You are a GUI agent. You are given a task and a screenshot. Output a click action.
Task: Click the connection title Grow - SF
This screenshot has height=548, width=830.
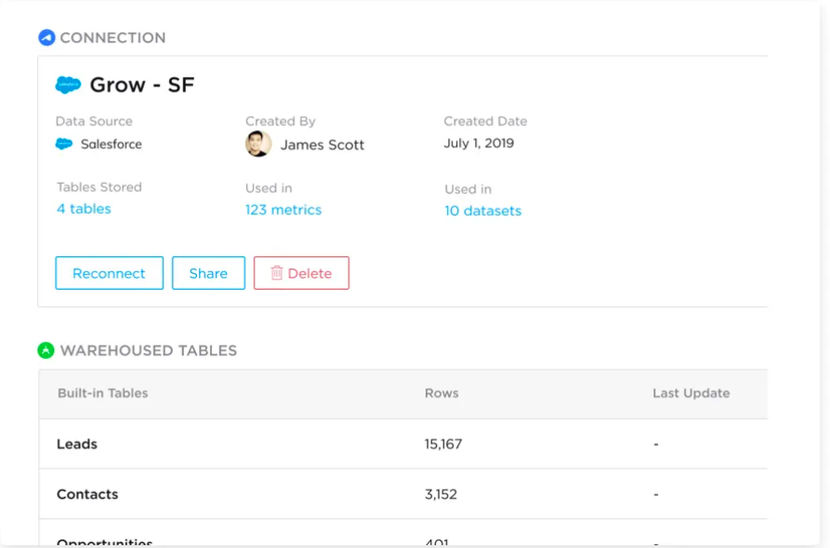[140, 84]
